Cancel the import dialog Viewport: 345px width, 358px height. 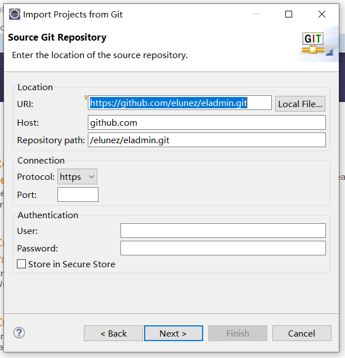tap(302, 333)
